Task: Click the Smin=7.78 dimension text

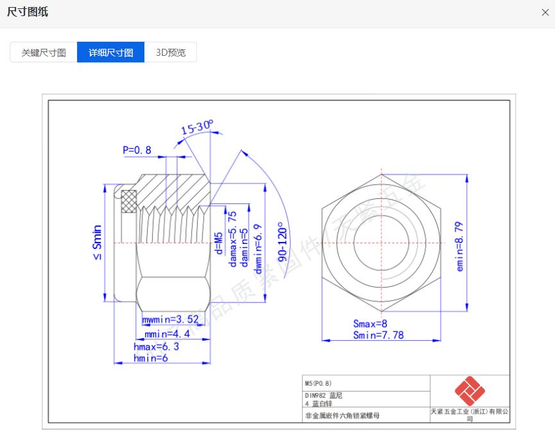Action: (378, 335)
